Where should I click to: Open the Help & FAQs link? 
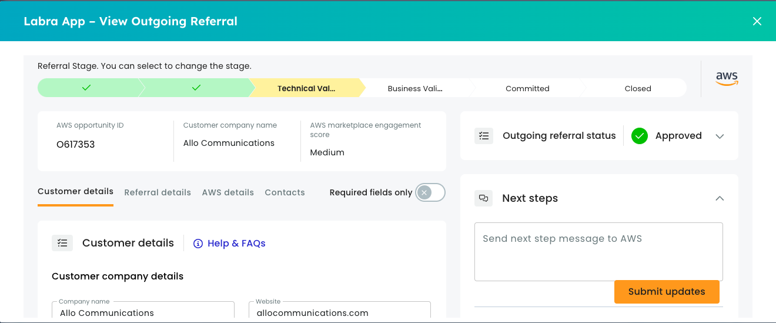click(x=236, y=244)
